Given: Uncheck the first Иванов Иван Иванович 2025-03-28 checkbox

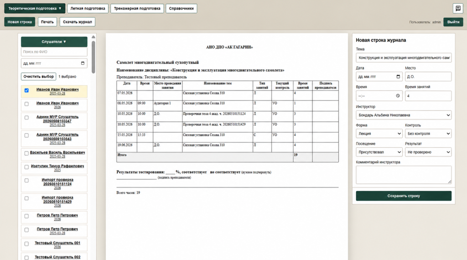Looking at the screenshot, I should 26,90.
